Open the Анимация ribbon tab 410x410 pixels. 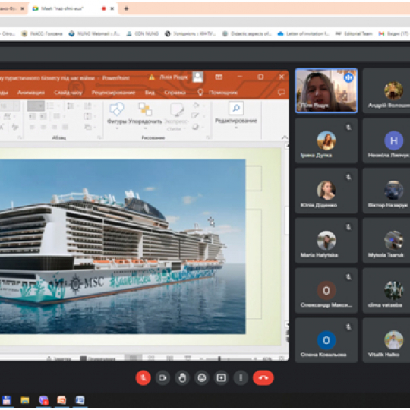click(31, 93)
